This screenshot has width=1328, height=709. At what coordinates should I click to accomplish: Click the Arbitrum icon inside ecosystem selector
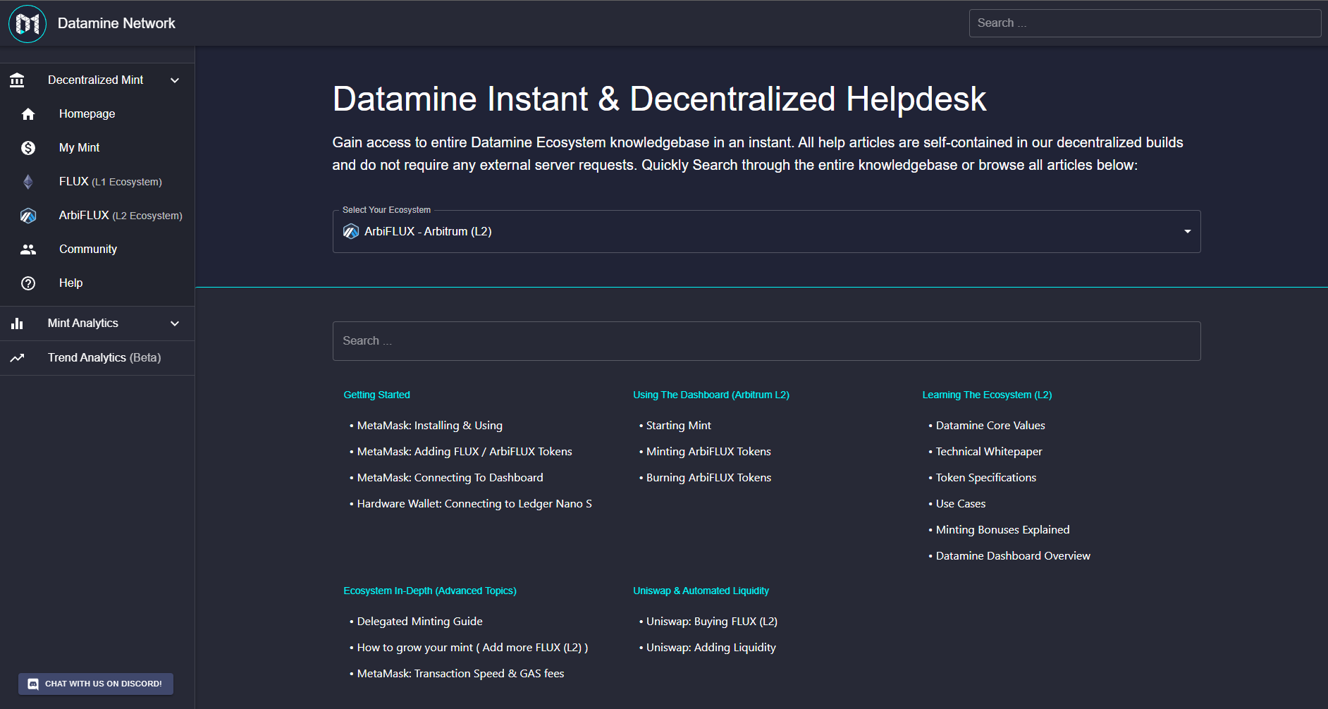[x=351, y=231]
